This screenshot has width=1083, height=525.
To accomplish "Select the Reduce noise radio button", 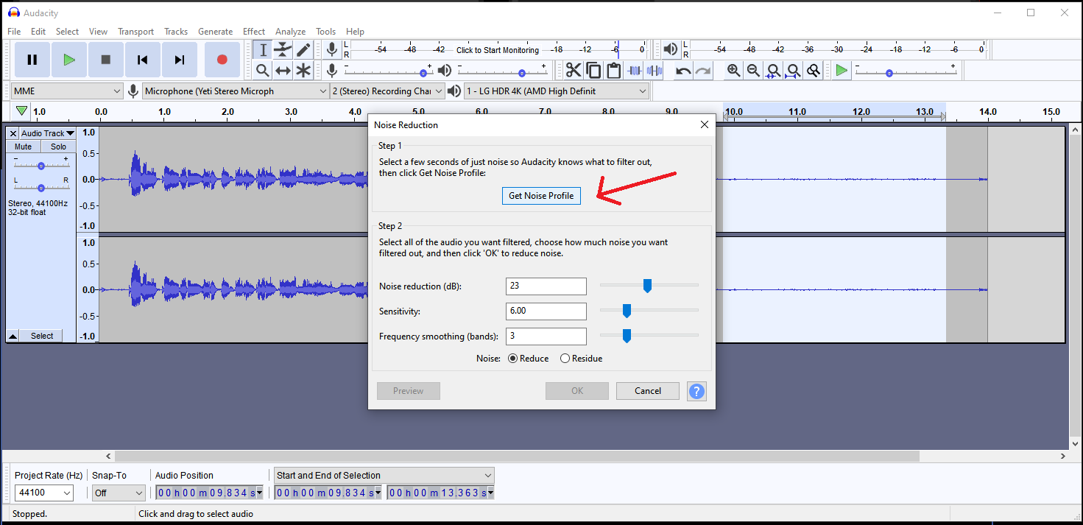I will point(514,359).
